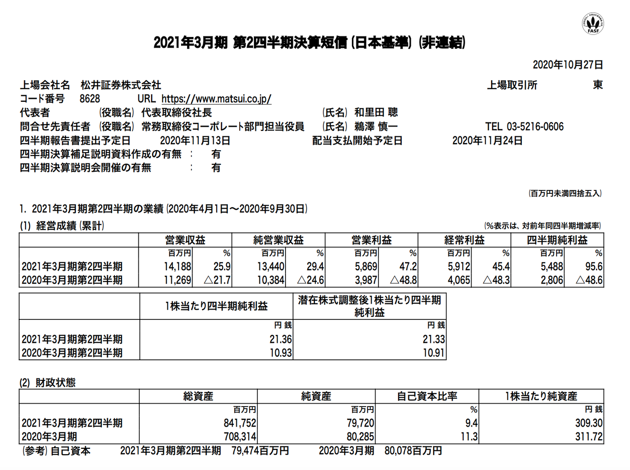Screen dimensions: 630x470
Task: Select the title 代表取締役社長
Action: click(x=177, y=113)
